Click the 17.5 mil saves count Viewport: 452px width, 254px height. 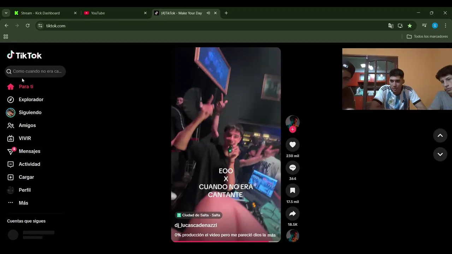292,202
